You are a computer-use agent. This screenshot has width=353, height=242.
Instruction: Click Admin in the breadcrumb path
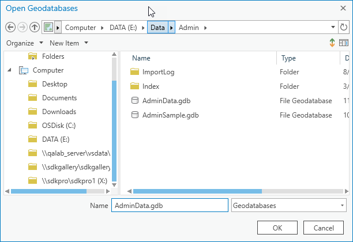189,28
